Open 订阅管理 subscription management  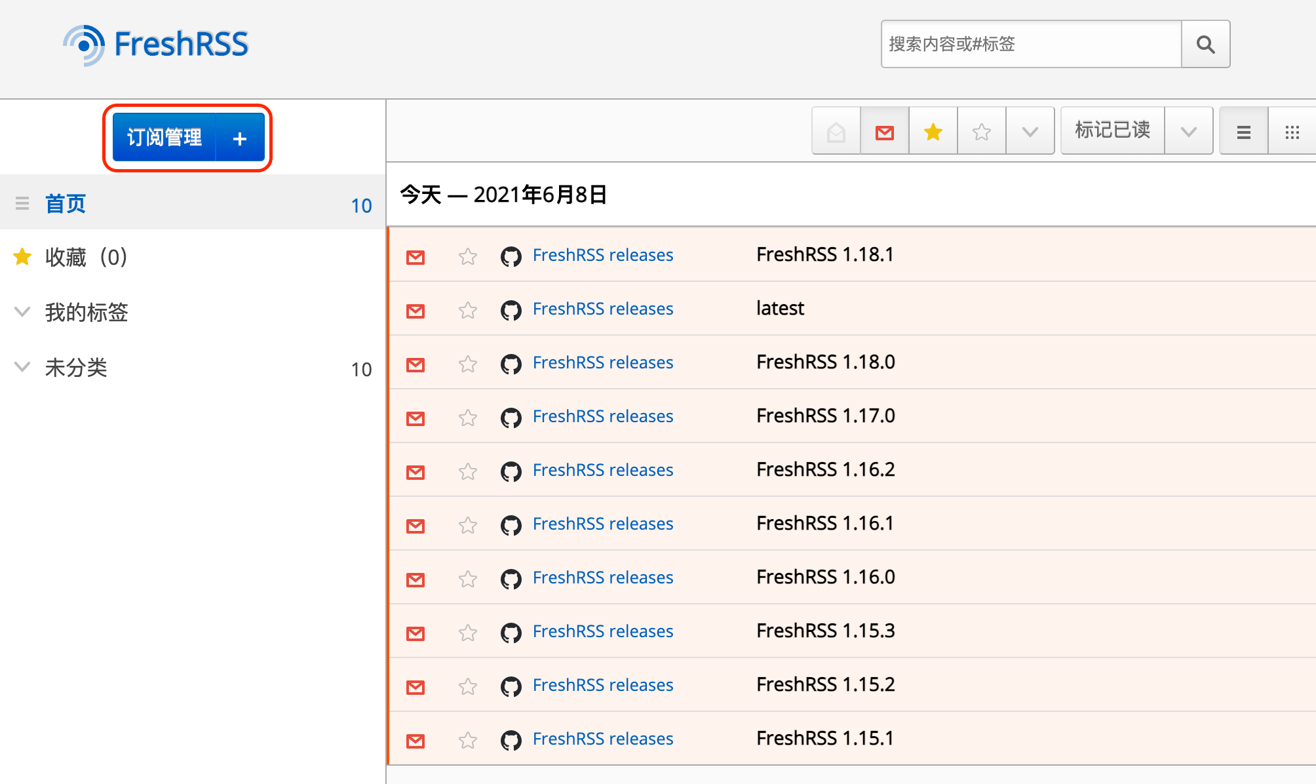coord(164,138)
